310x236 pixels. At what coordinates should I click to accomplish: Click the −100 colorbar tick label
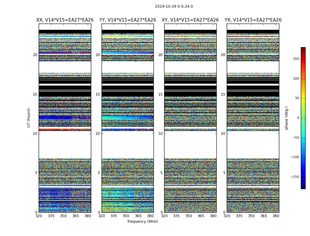point(295,157)
